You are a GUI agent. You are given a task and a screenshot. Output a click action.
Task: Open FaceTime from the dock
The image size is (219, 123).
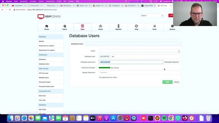click(x=59, y=118)
